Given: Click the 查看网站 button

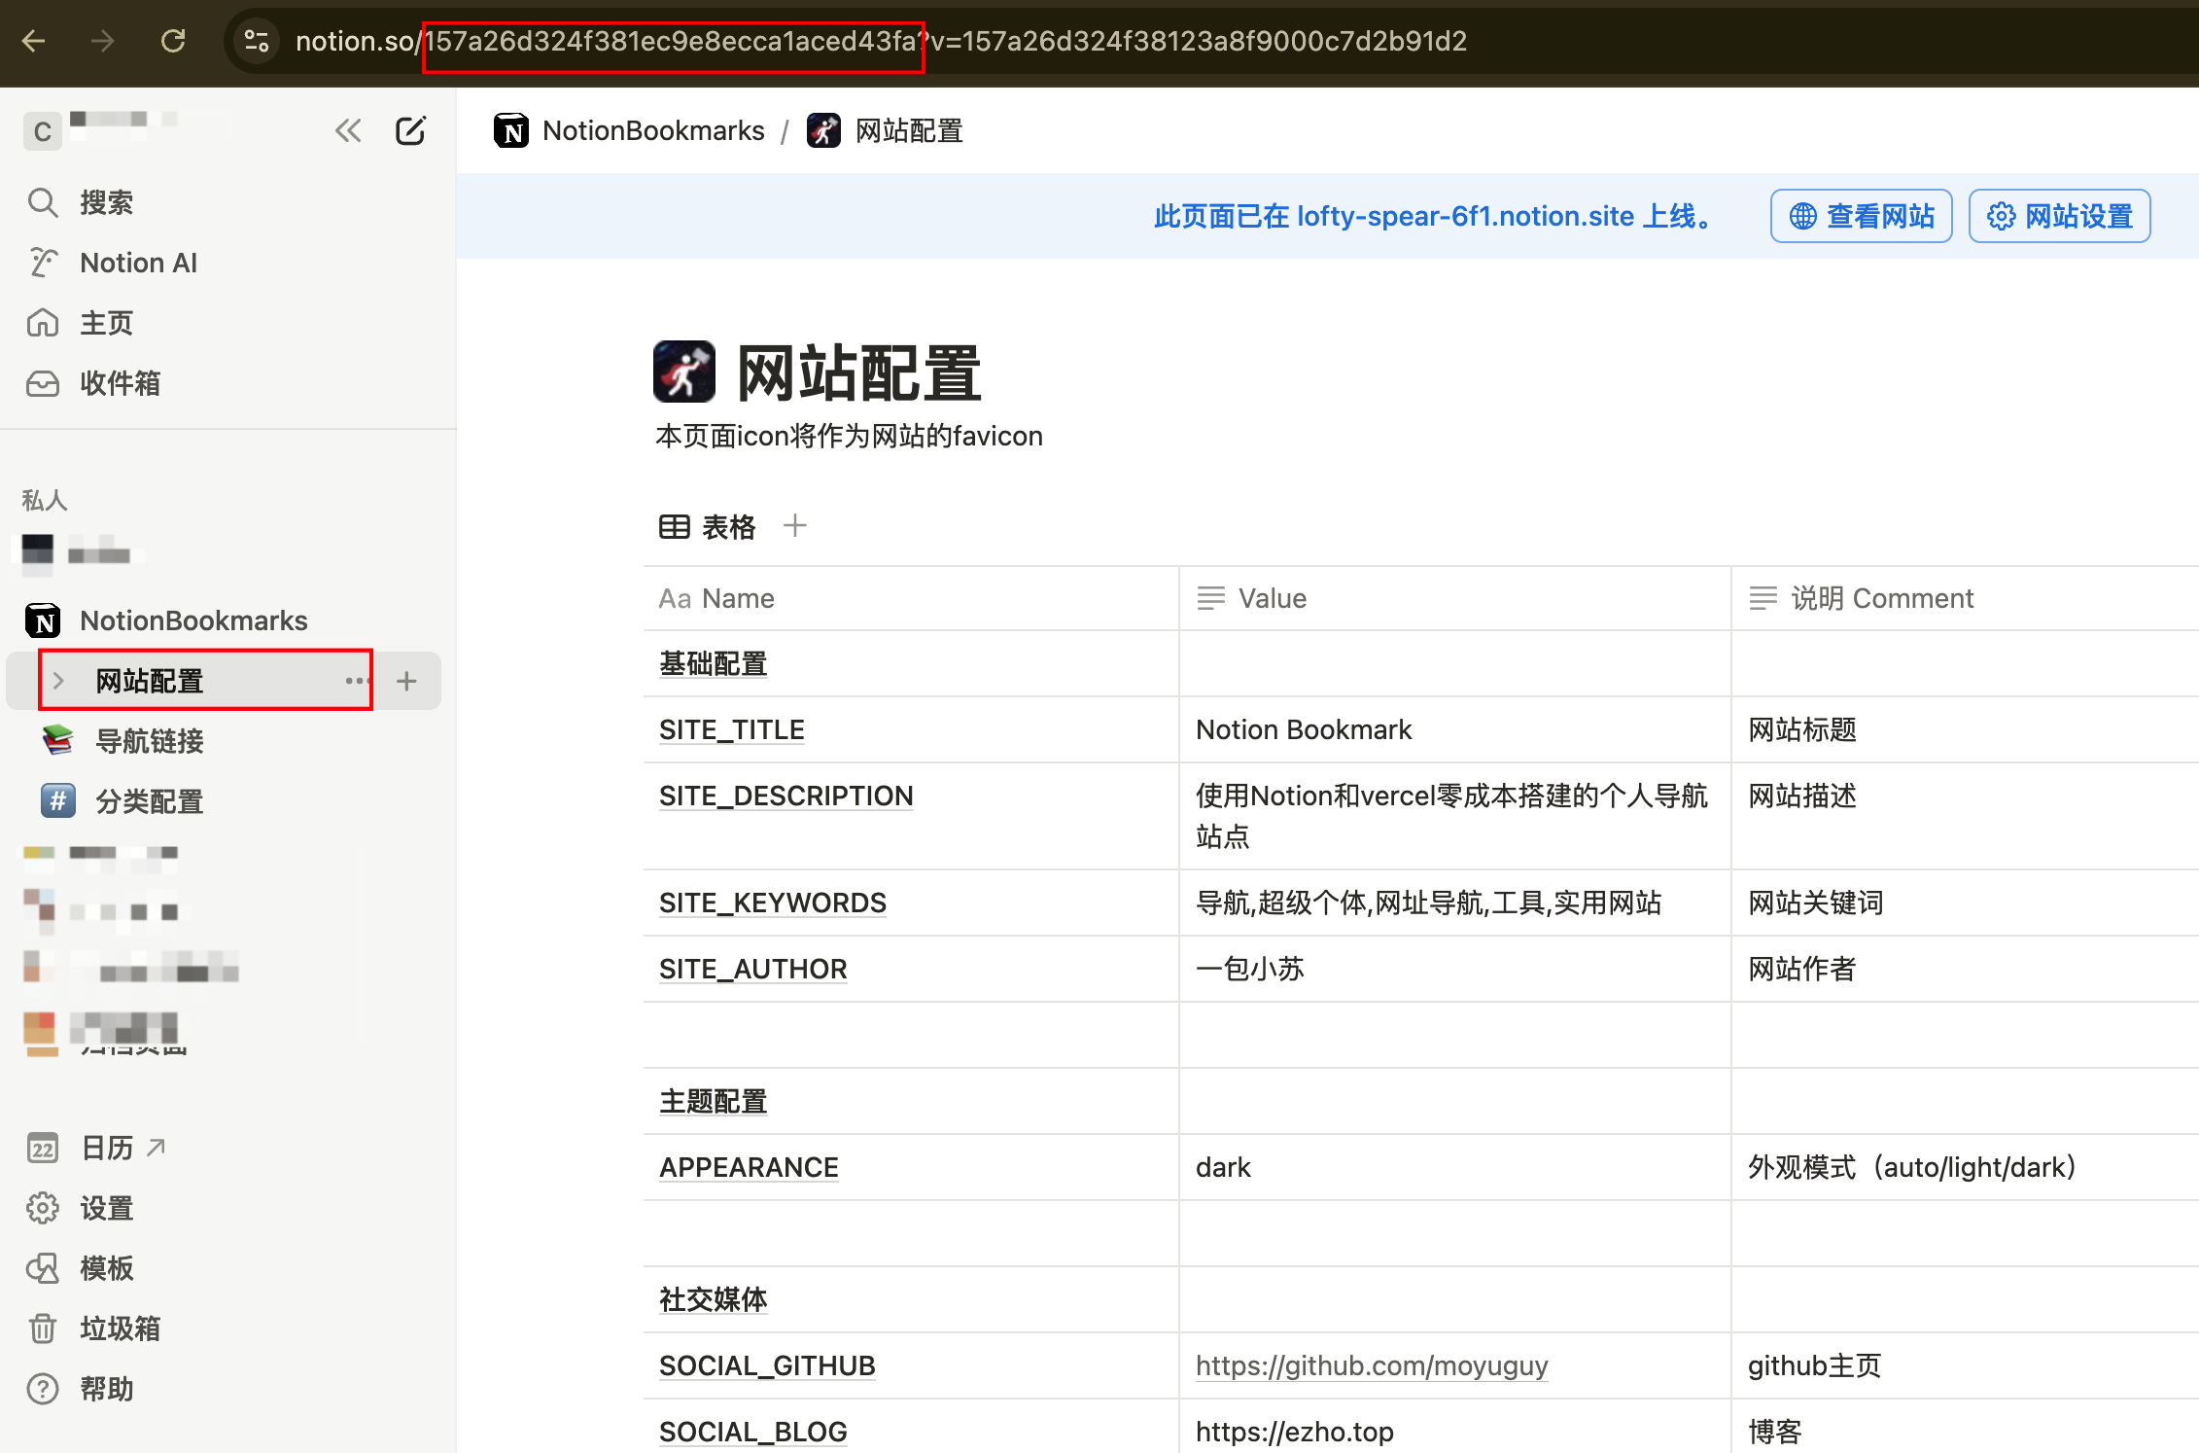Looking at the screenshot, I should (x=1861, y=216).
